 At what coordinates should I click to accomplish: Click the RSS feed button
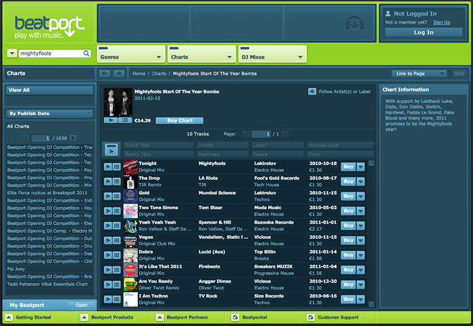pos(459,73)
